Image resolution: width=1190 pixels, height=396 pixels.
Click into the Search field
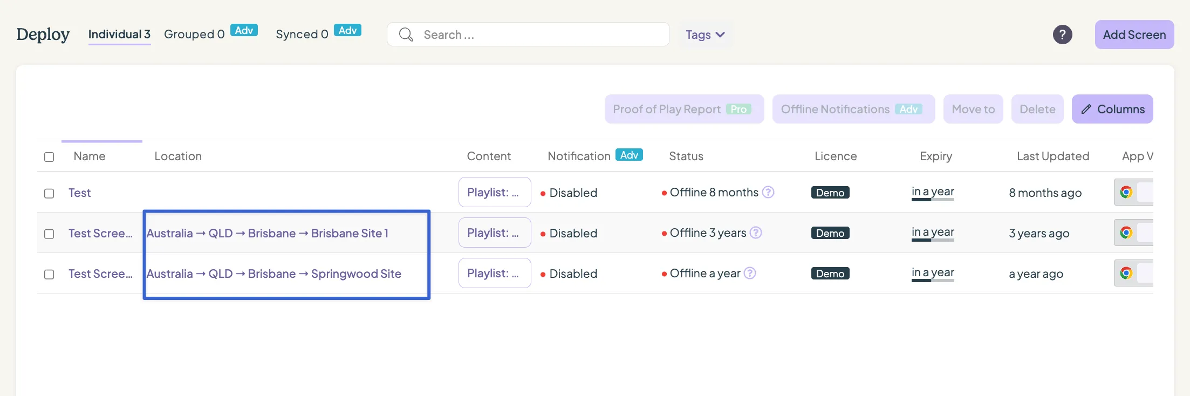coord(528,35)
